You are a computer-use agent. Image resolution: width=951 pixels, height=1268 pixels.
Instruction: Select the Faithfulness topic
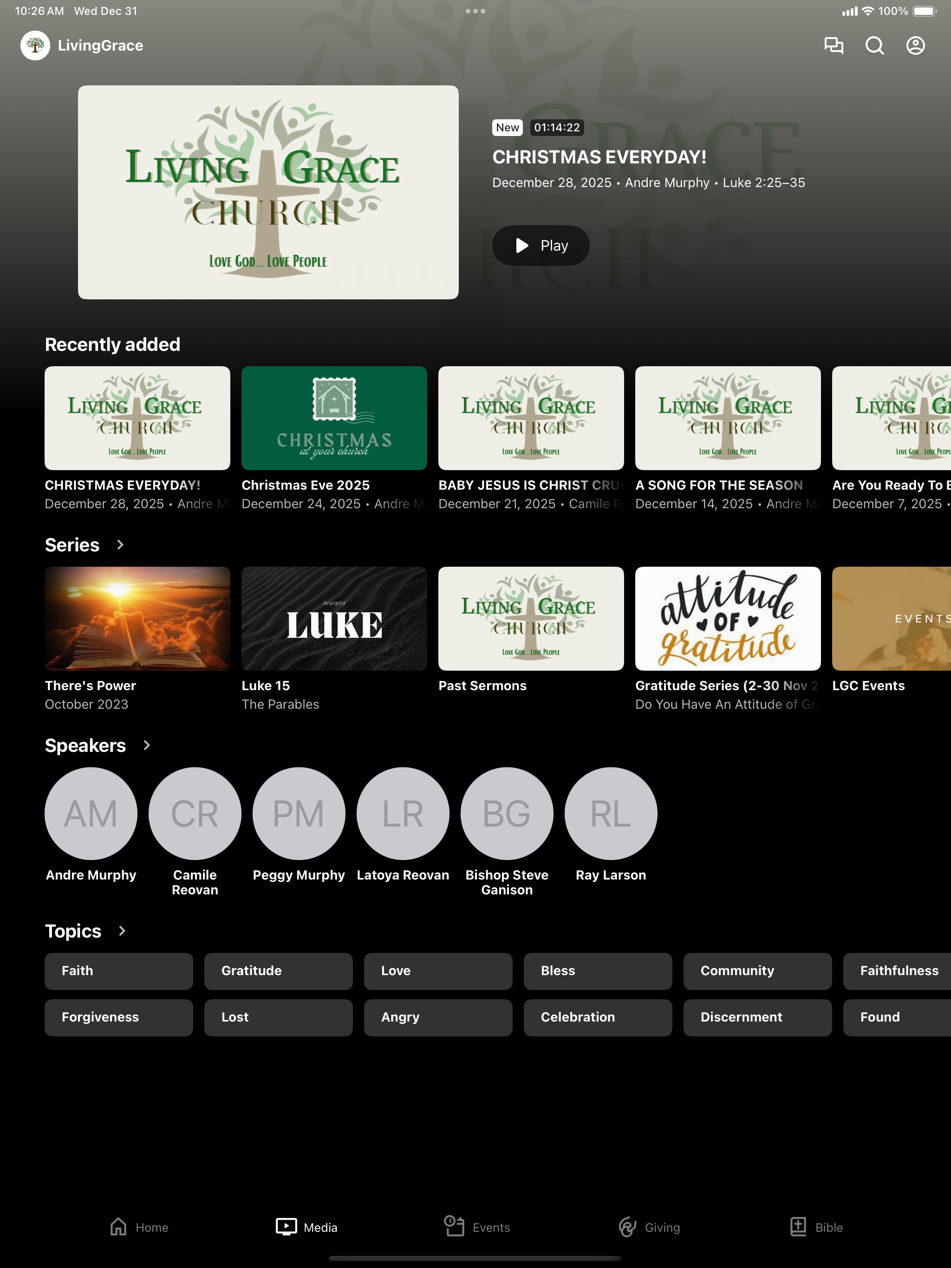point(897,971)
